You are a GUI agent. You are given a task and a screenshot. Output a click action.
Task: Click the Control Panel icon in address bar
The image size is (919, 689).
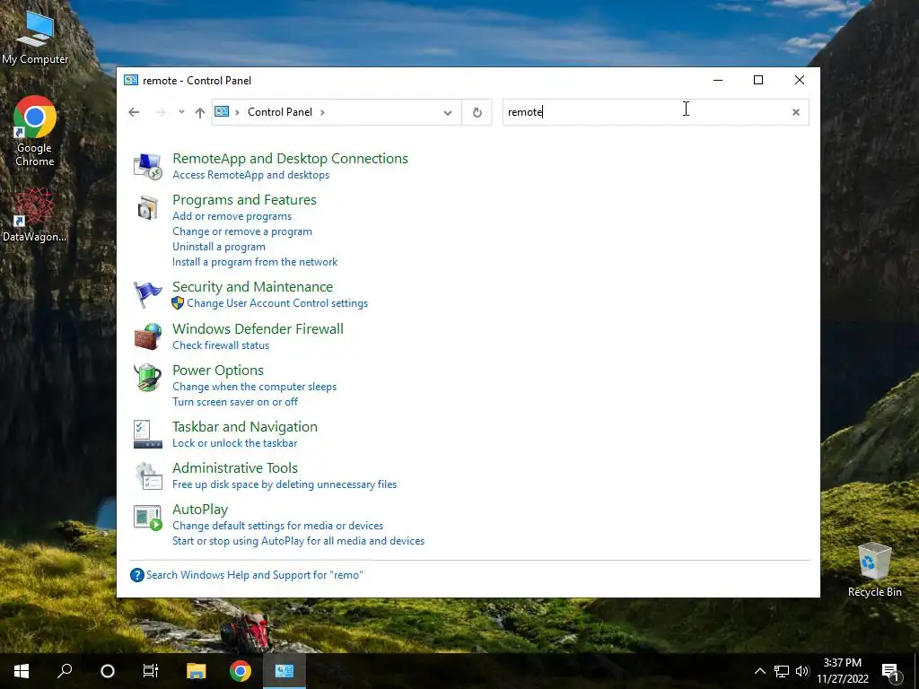(x=222, y=111)
